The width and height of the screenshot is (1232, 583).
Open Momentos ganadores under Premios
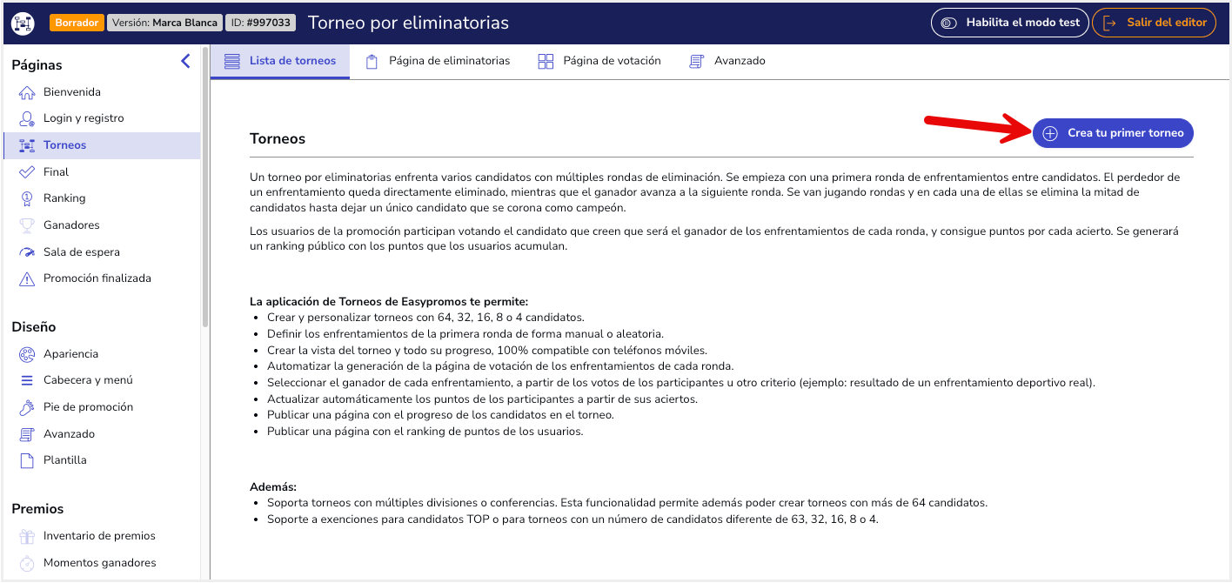pyautogui.click(x=101, y=563)
